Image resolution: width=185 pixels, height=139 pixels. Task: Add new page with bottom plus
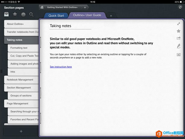coord(21,131)
